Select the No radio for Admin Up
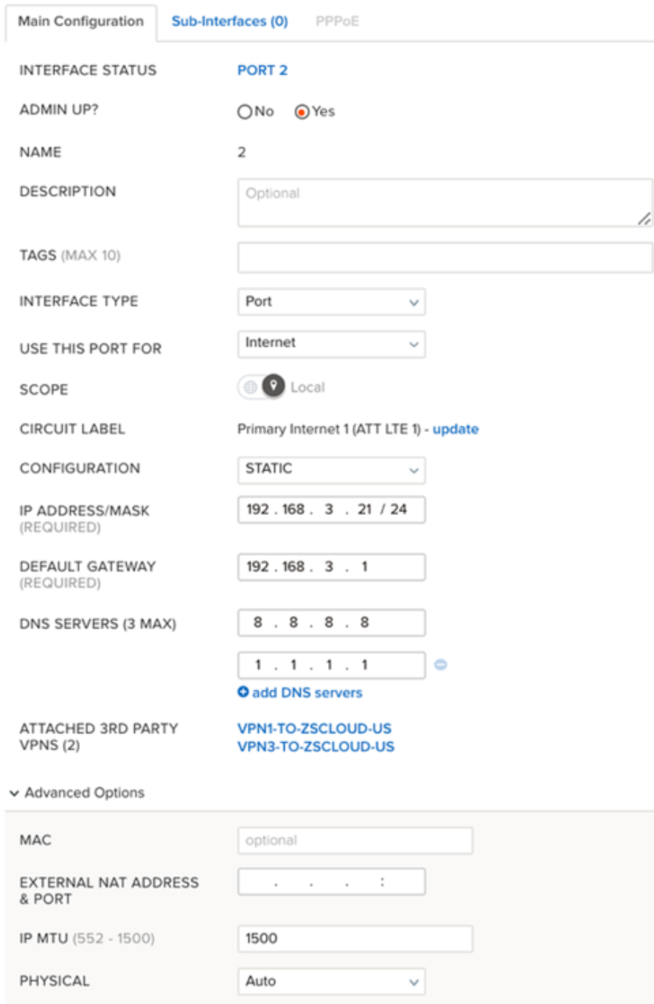The width and height of the screenshot is (654, 1004). pyautogui.click(x=244, y=112)
